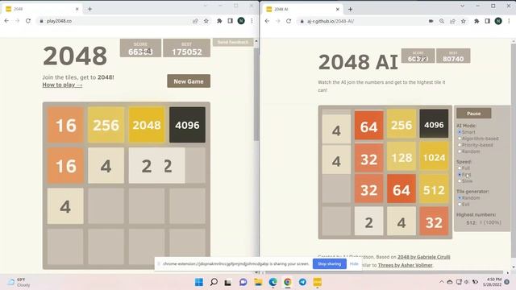Click the 2048 tile on the left board
This screenshot has width=516, height=290.
pos(147,125)
